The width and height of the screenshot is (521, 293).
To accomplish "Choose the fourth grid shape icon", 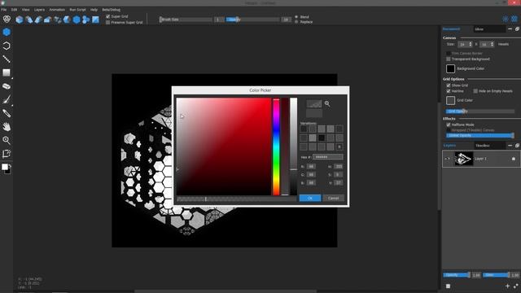I will (47, 20).
